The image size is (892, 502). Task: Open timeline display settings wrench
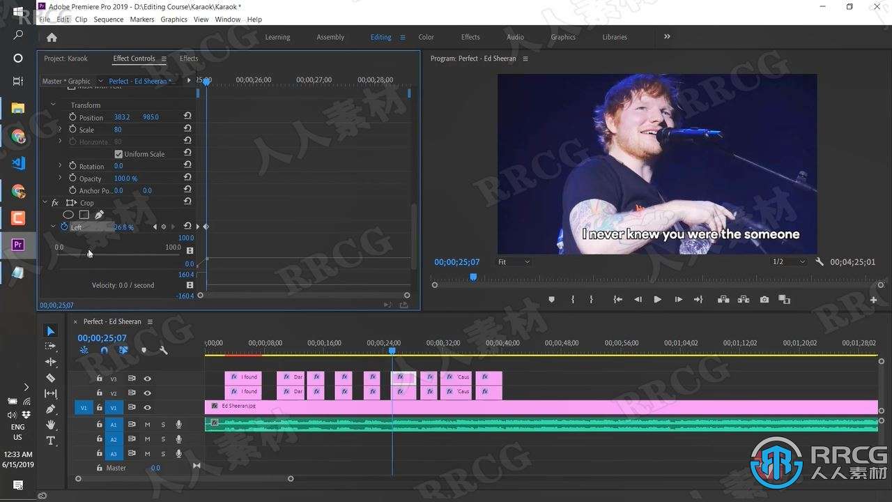[164, 351]
